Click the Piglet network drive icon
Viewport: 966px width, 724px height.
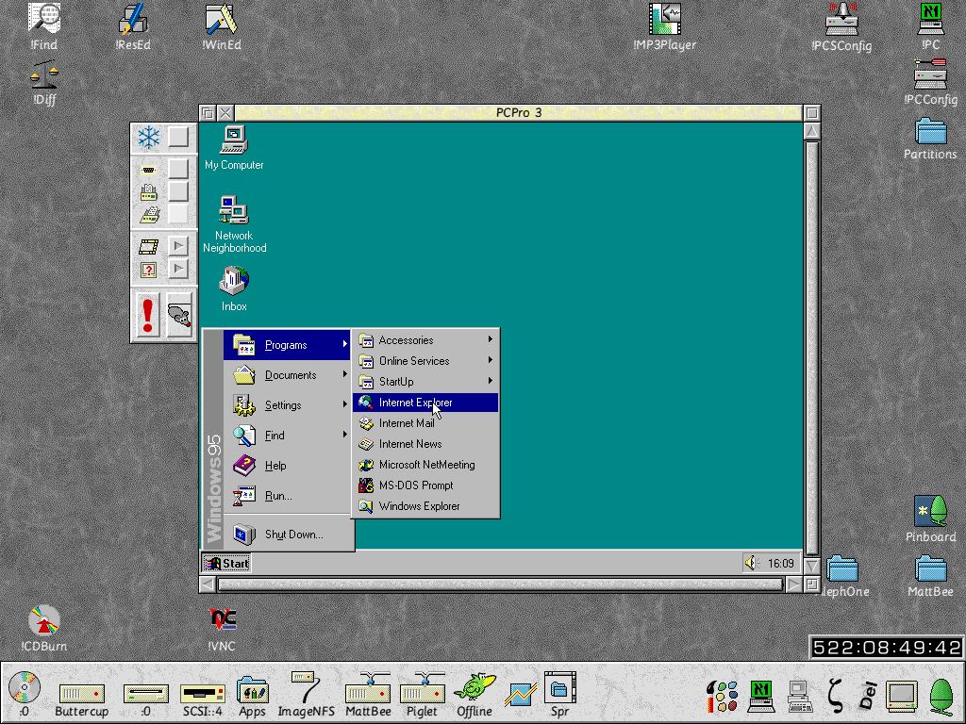point(422,695)
